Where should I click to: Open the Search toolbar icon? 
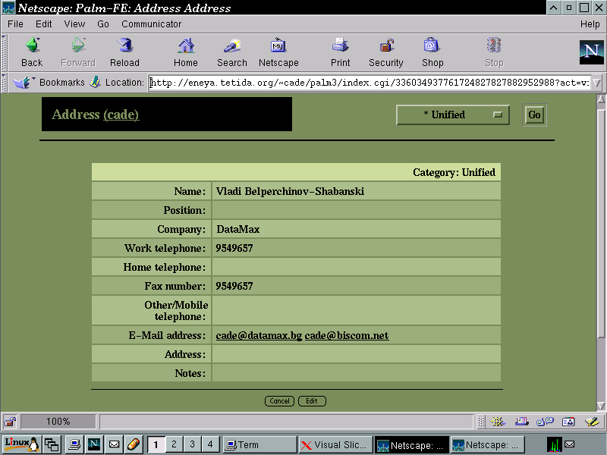pos(231,52)
